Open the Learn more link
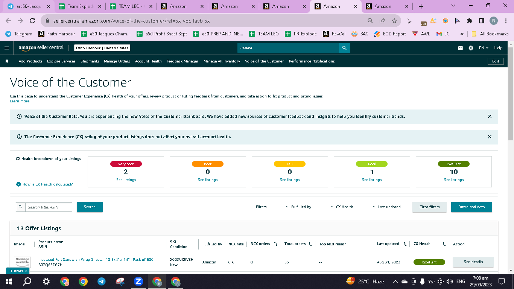This screenshot has width=514, height=289. point(20,101)
